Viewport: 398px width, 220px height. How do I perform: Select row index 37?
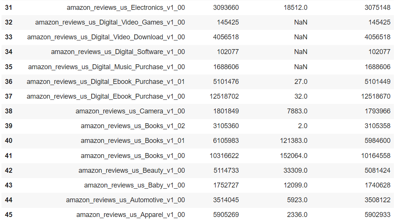click(x=9, y=96)
